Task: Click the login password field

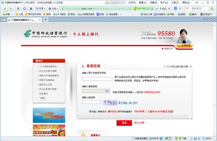Action: click(96, 91)
